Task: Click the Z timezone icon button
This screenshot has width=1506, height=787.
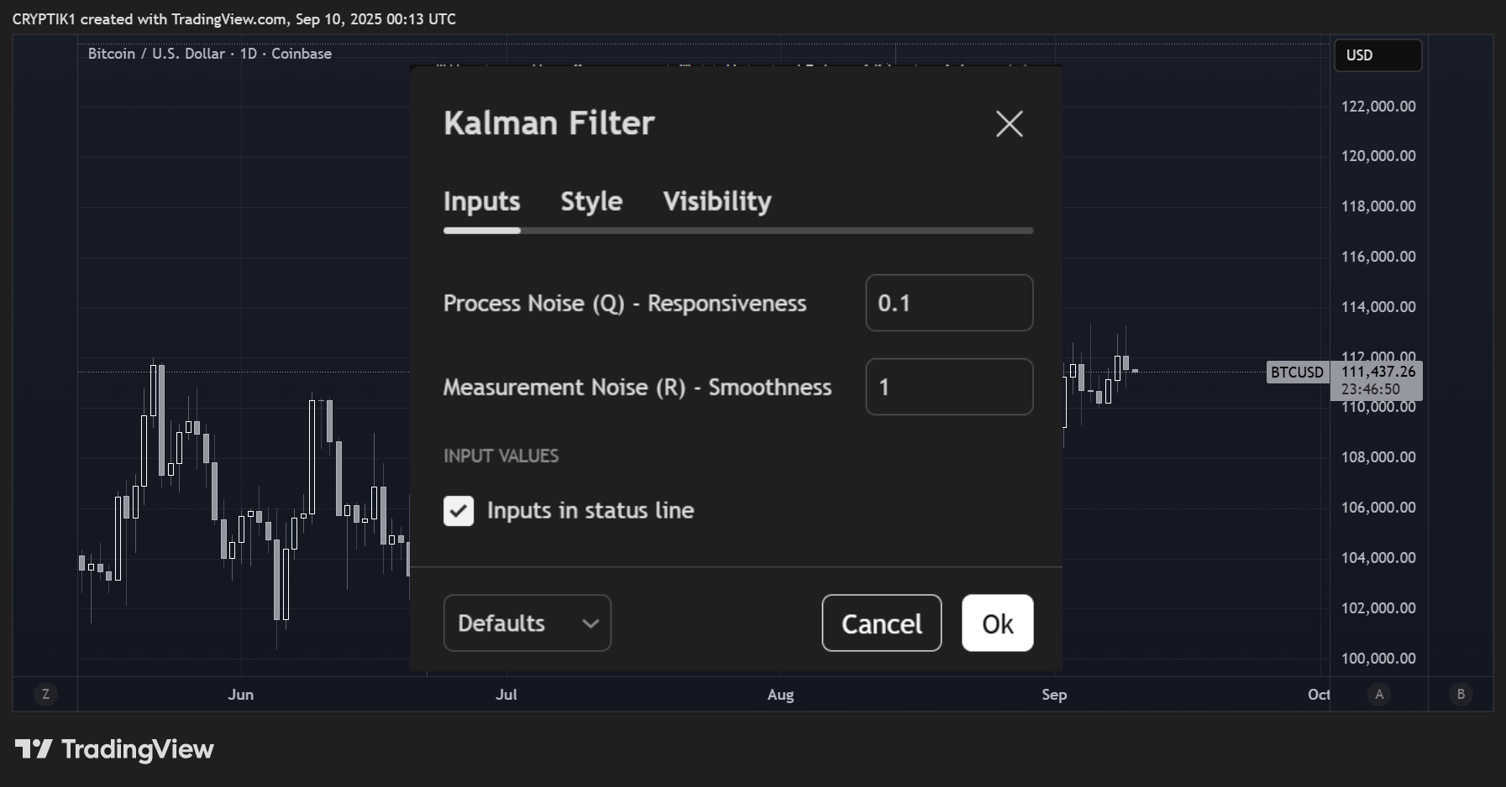Action: tap(45, 694)
